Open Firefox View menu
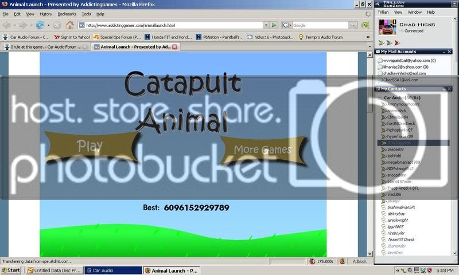Image resolution: width=459 pixels, height=275 pixels. click(x=30, y=14)
